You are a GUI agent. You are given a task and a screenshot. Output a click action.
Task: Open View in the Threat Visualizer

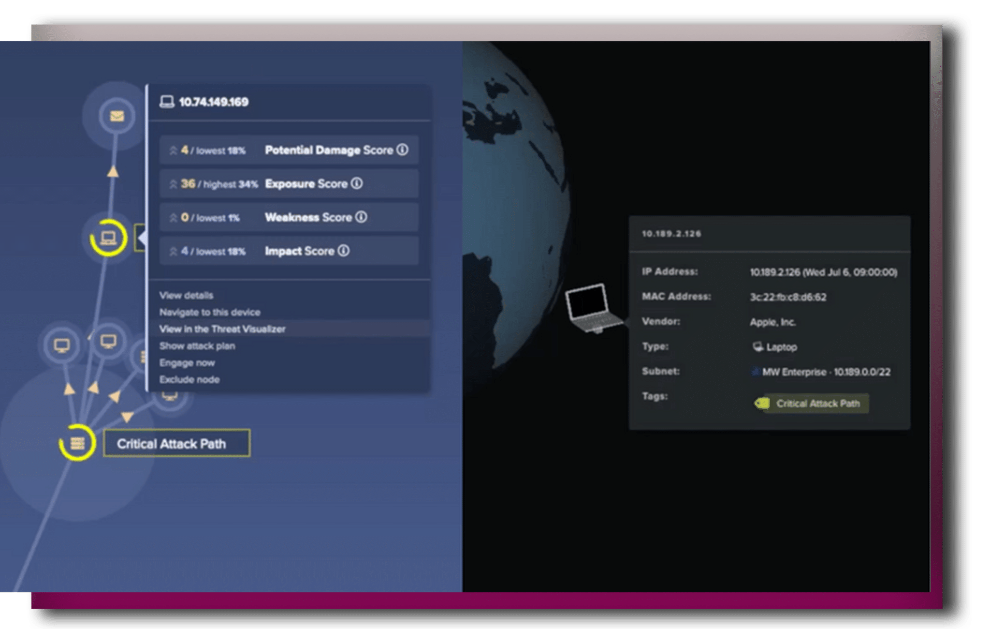point(222,329)
